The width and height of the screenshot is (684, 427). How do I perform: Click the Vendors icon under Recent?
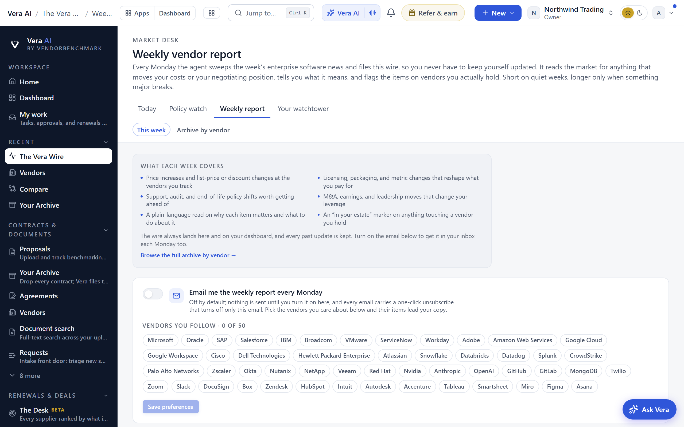[x=12, y=172]
